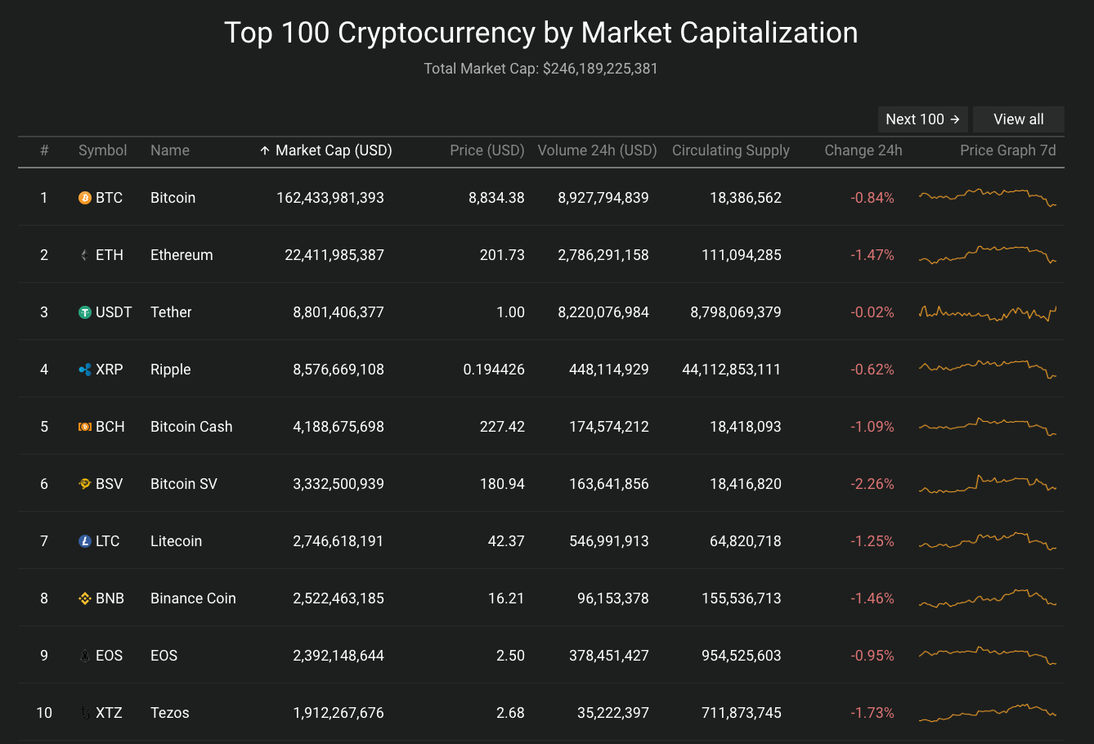The height and width of the screenshot is (744, 1094).
Task: Click the Litecoin blue coin icon
Action: (x=85, y=541)
